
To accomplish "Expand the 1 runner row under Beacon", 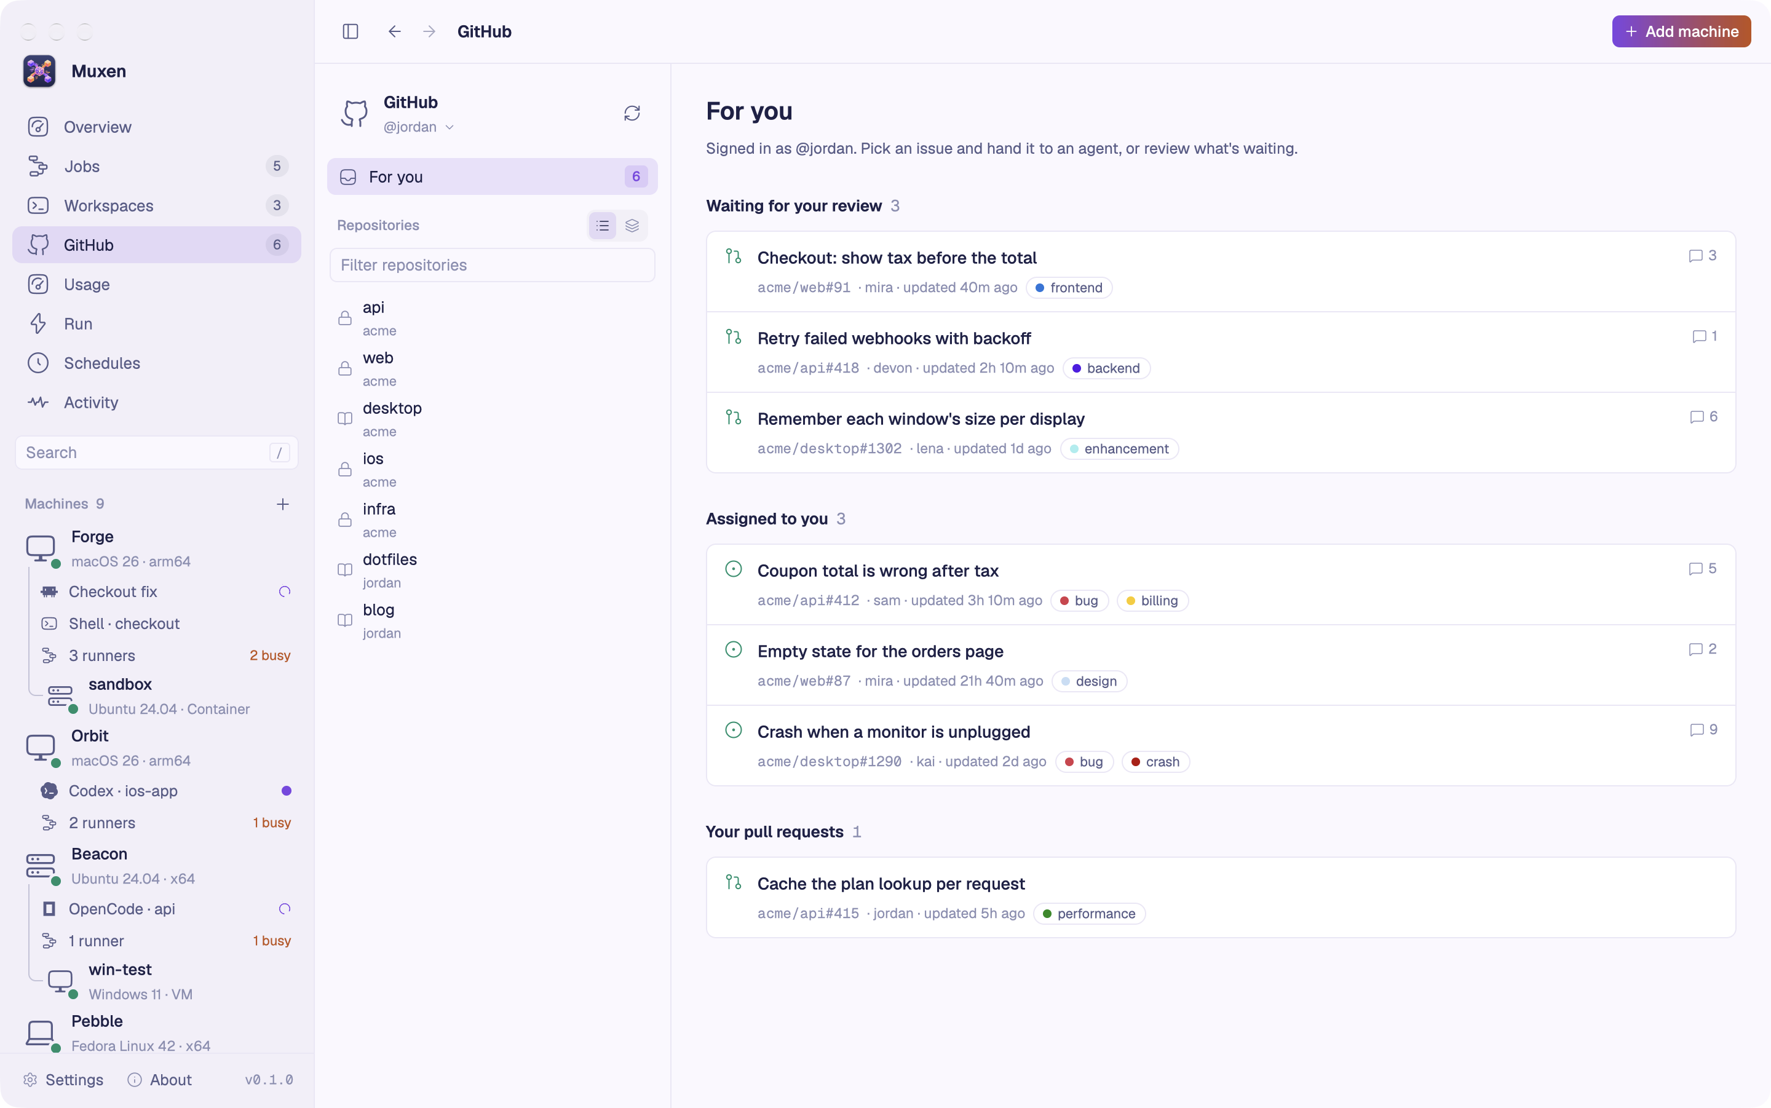I will pos(165,941).
